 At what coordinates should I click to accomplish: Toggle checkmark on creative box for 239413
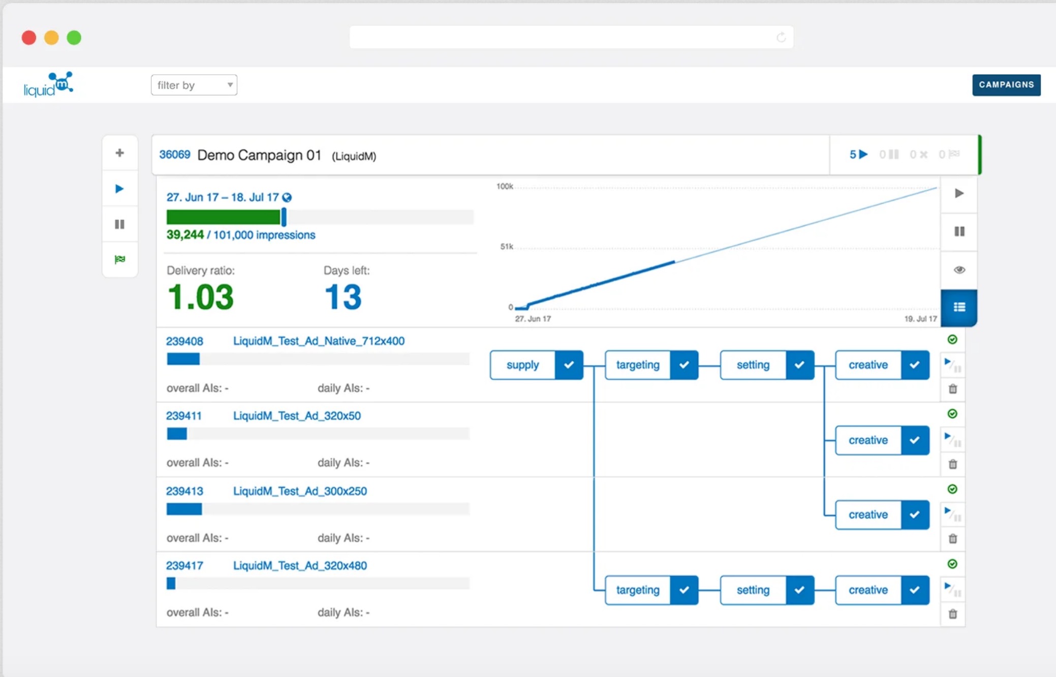(x=915, y=515)
